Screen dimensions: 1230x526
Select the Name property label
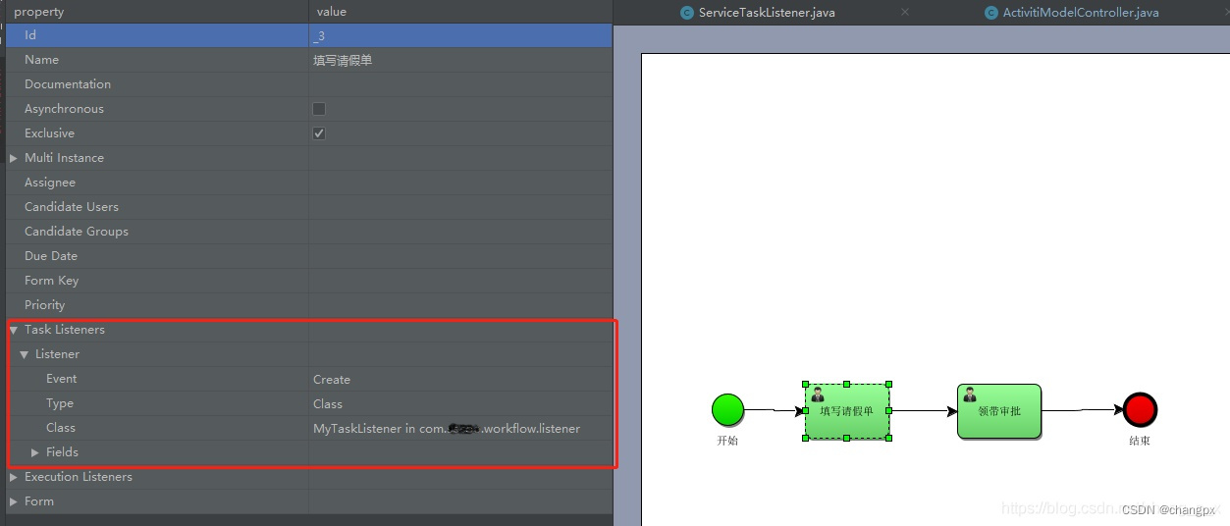pos(41,60)
